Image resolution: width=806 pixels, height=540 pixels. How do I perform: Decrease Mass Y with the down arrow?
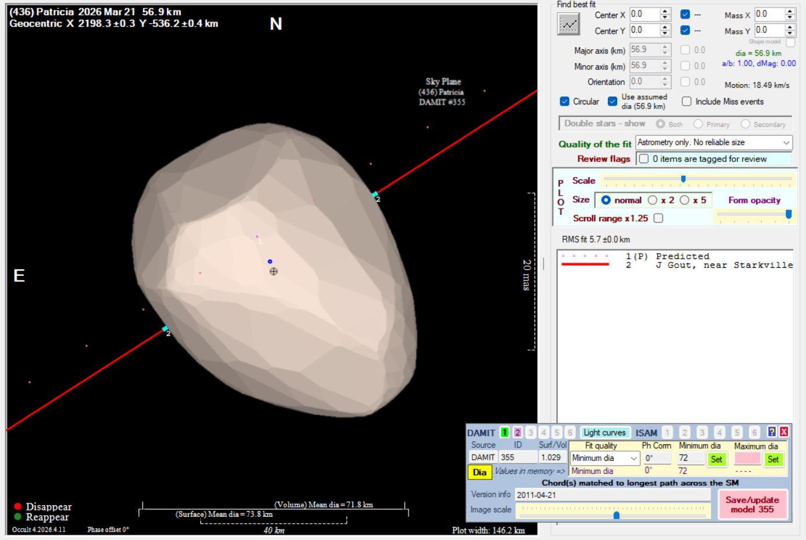pyautogui.click(x=790, y=33)
